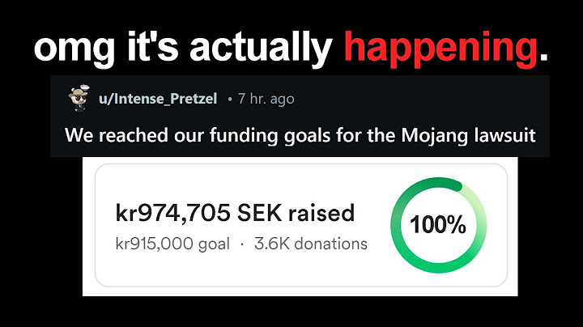
Task: Click the 'kr915,000 goal' text
Action: tap(172, 244)
